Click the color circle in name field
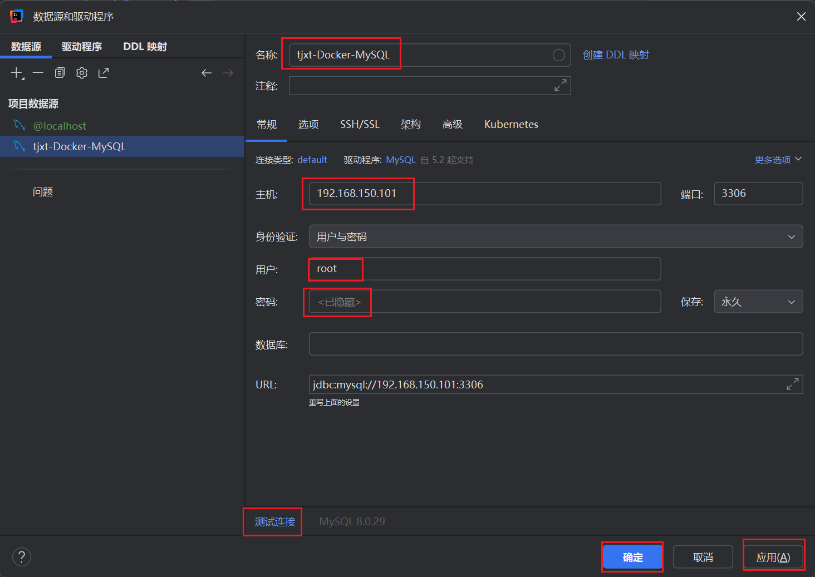 559,55
